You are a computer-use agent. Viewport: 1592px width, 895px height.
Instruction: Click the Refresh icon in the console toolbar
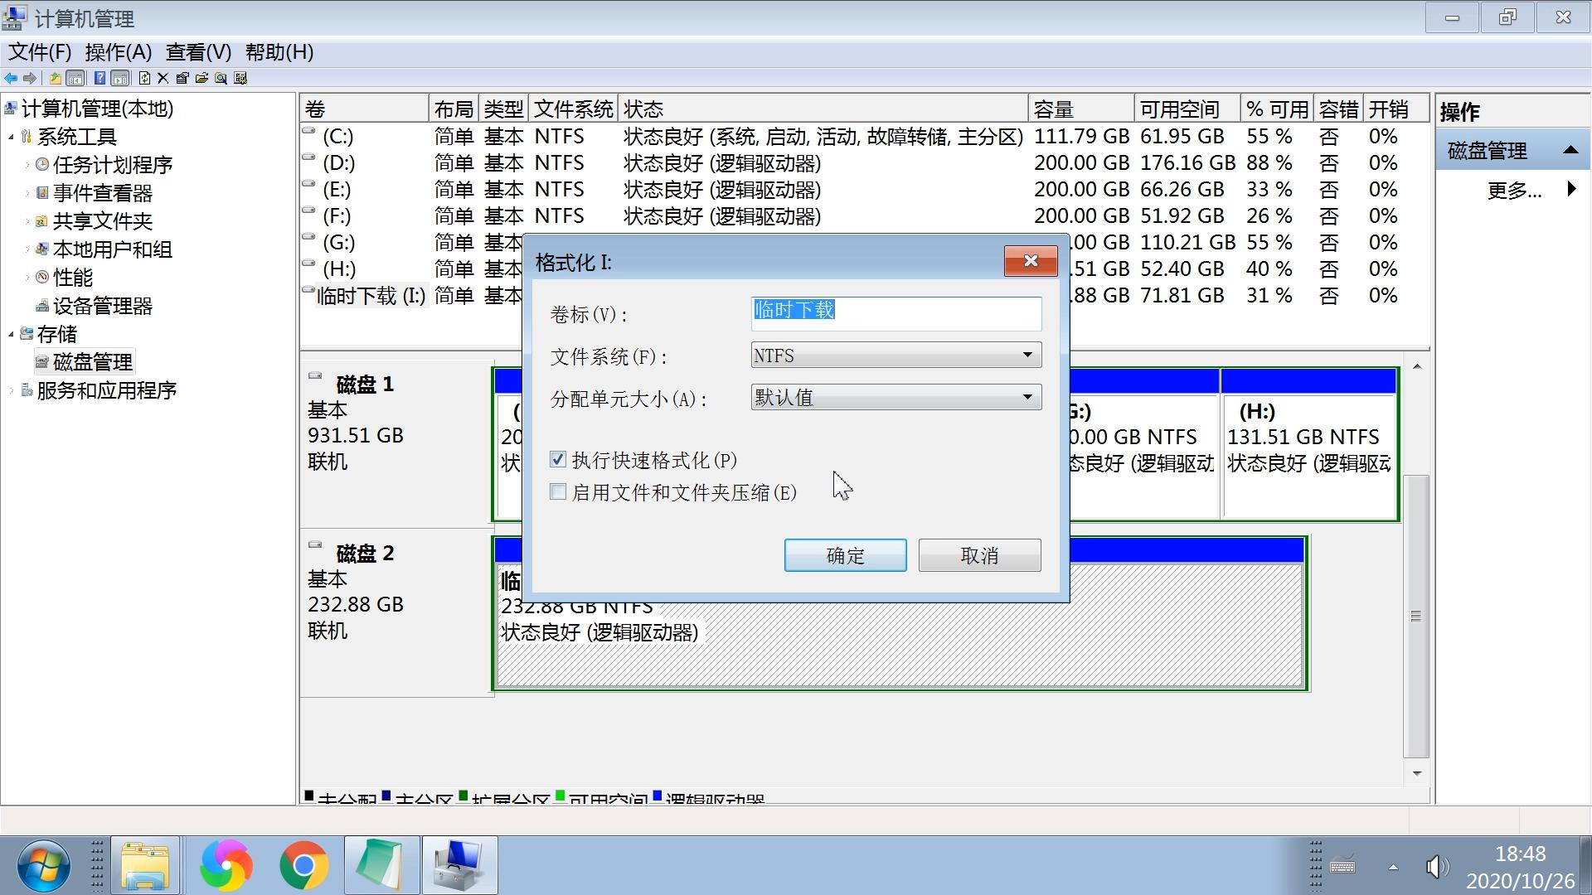(144, 78)
